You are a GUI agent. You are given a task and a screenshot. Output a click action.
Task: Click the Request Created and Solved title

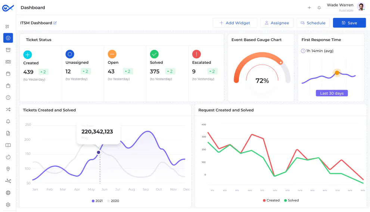226,110
